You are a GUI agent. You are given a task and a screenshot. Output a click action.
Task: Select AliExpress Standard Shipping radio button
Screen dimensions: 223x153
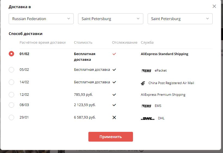(x=11, y=54)
